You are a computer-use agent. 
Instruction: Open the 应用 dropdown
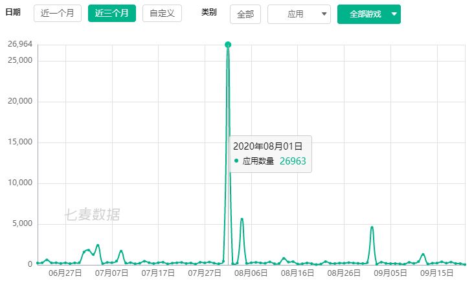[299, 14]
